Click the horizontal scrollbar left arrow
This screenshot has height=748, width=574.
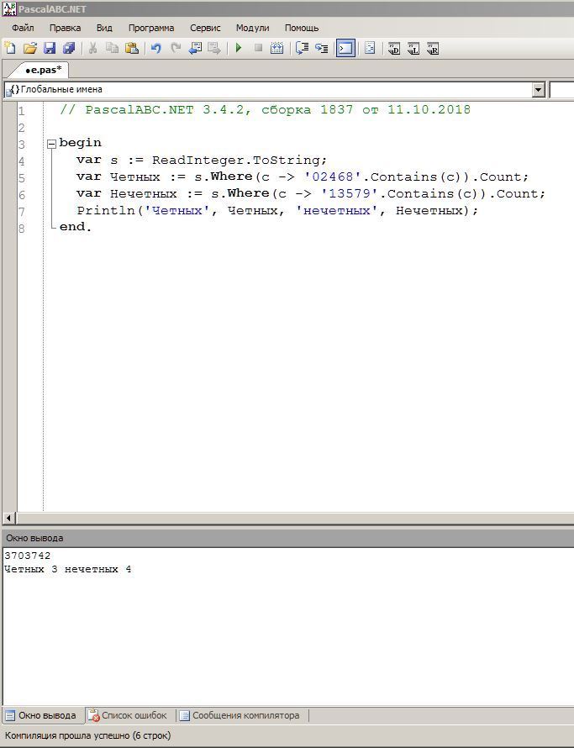8,518
